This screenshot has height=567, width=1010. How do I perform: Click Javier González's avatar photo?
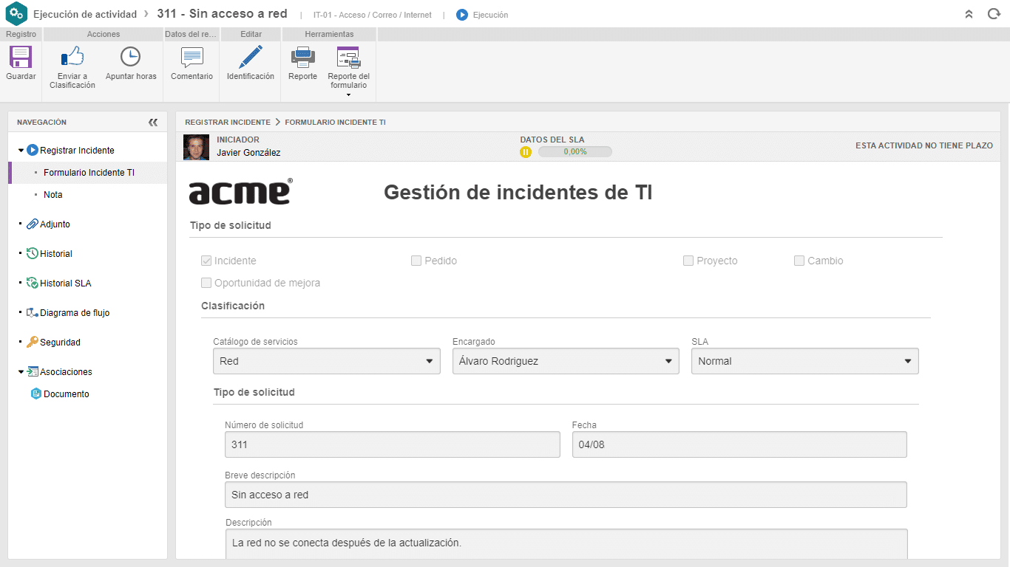[x=196, y=147]
